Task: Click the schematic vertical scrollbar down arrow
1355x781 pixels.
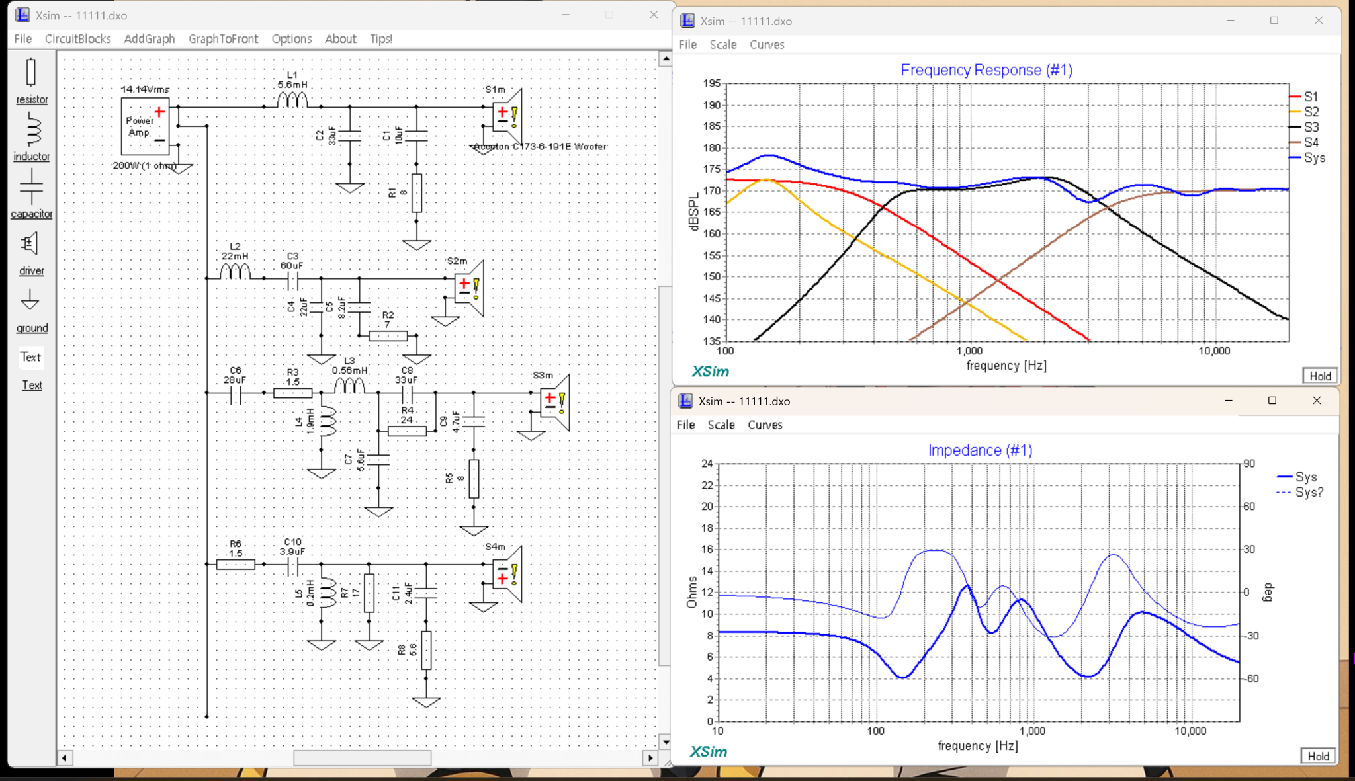Action: [666, 742]
